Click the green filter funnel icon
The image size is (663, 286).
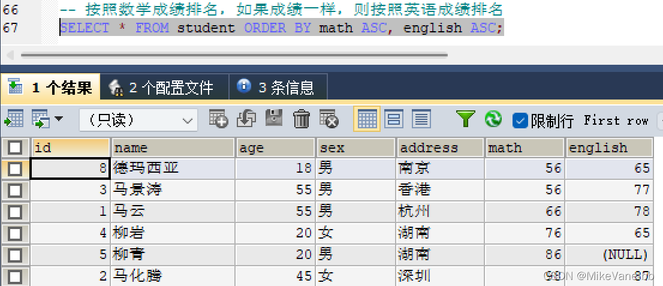[x=466, y=119]
